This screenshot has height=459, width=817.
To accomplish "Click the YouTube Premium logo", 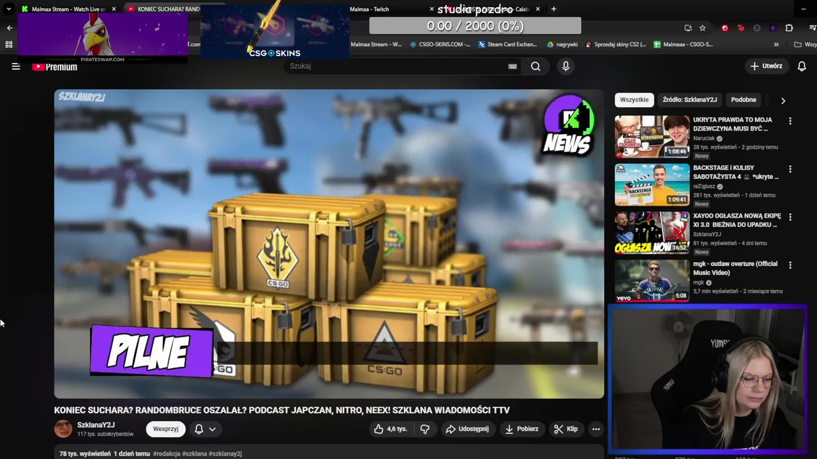I will (x=55, y=67).
